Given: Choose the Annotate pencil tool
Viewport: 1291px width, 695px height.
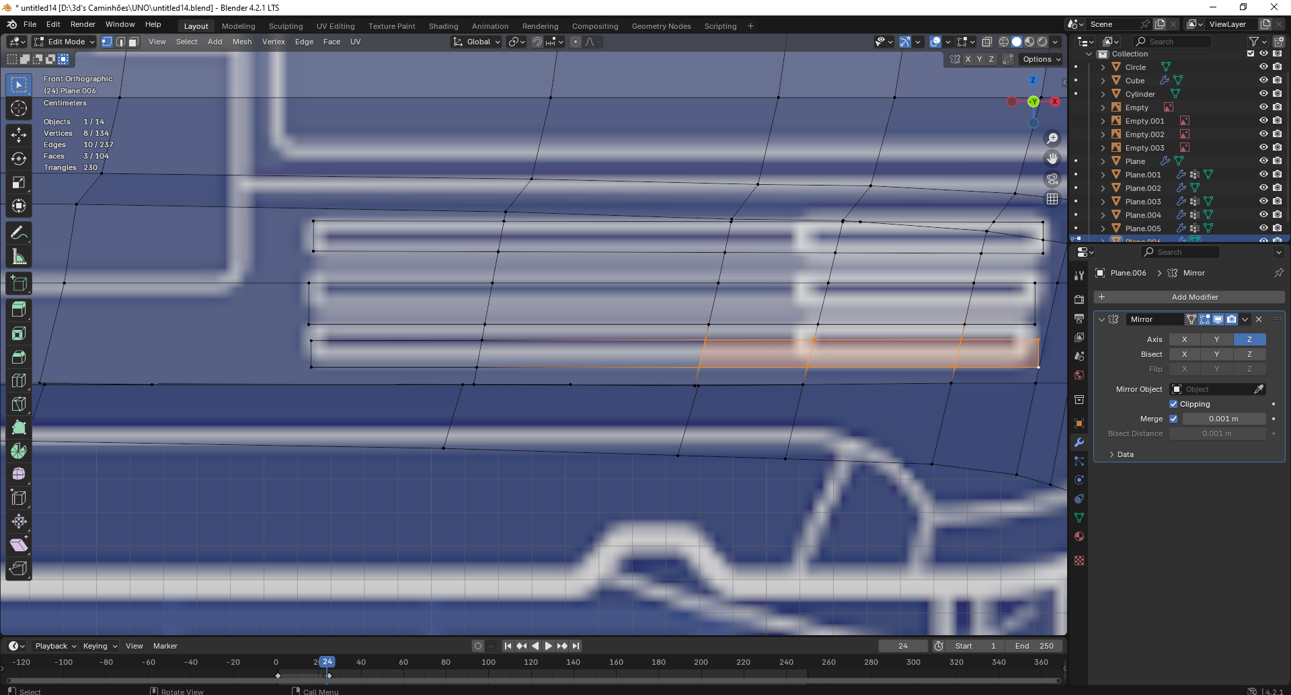Looking at the screenshot, I should pyautogui.click(x=19, y=233).
